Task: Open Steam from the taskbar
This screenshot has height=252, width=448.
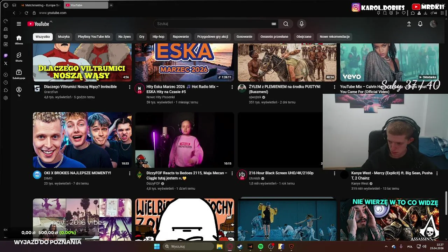Action: [x=240, y=246]
